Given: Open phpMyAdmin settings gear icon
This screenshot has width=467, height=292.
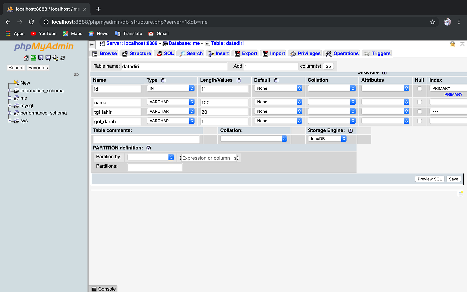Looking at the screenshot, I should pyautogui.click(x=55, y=58).
